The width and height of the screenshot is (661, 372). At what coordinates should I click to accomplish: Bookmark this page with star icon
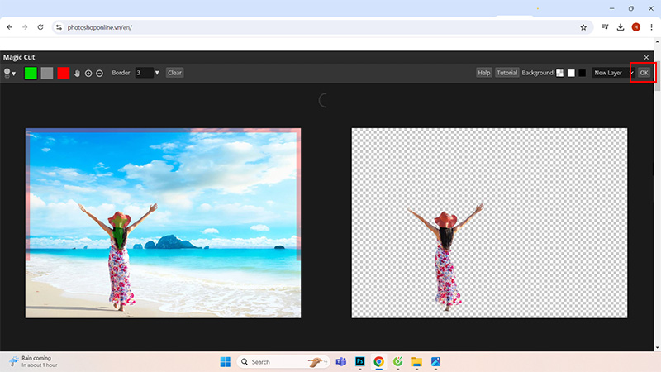tap(583, 27)
